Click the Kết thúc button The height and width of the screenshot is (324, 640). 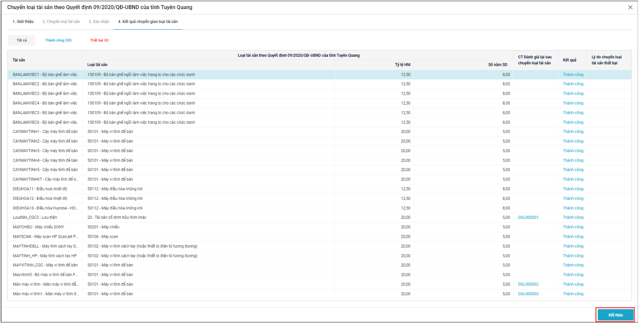point(615,315)
